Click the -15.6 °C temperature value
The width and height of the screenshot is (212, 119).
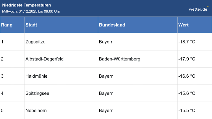(x=187, y=93)
